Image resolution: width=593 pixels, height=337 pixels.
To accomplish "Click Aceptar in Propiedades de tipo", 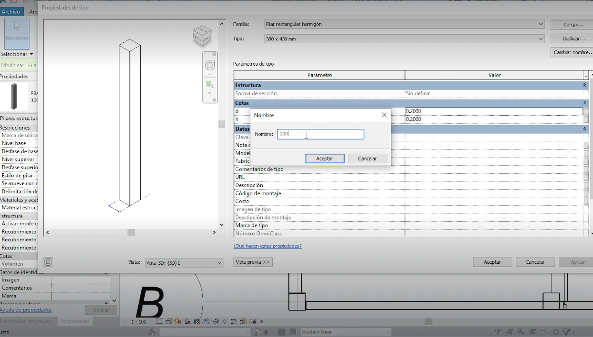I will (492, 262).
